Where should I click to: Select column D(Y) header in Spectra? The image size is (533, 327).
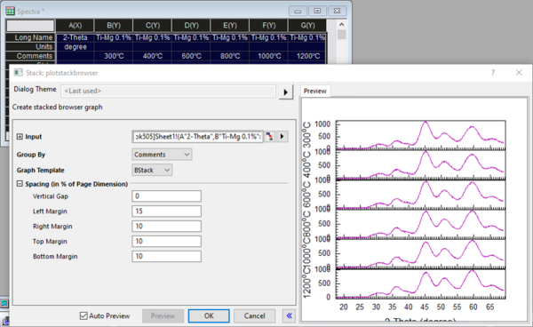pos(191,26)
